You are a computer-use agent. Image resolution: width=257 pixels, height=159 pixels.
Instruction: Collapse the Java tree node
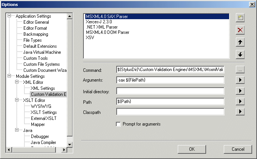pos(17,130)
